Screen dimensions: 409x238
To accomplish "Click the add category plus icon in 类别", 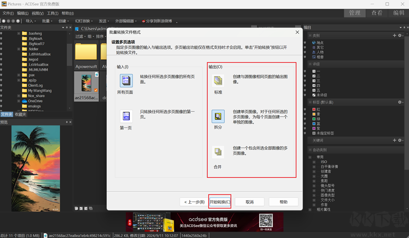I will [x=394, y=35].
